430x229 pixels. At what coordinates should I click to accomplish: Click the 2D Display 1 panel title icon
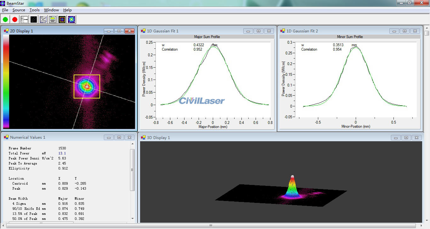point(6,31)
